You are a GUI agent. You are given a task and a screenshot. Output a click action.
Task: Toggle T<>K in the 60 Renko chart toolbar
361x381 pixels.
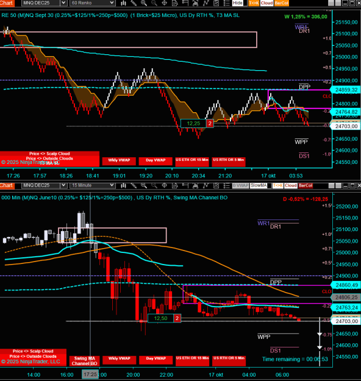coord(254,3)
